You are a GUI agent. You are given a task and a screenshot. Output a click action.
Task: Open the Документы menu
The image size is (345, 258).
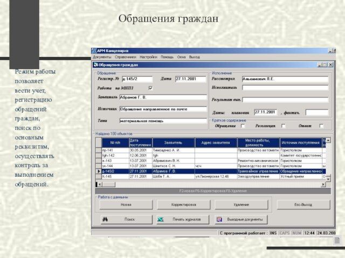pos(102,57)
